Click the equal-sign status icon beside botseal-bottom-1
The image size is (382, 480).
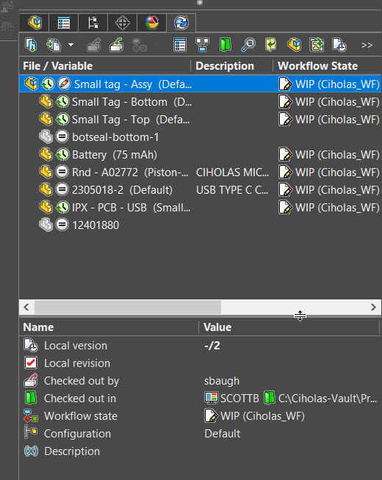tap(62, 137)
